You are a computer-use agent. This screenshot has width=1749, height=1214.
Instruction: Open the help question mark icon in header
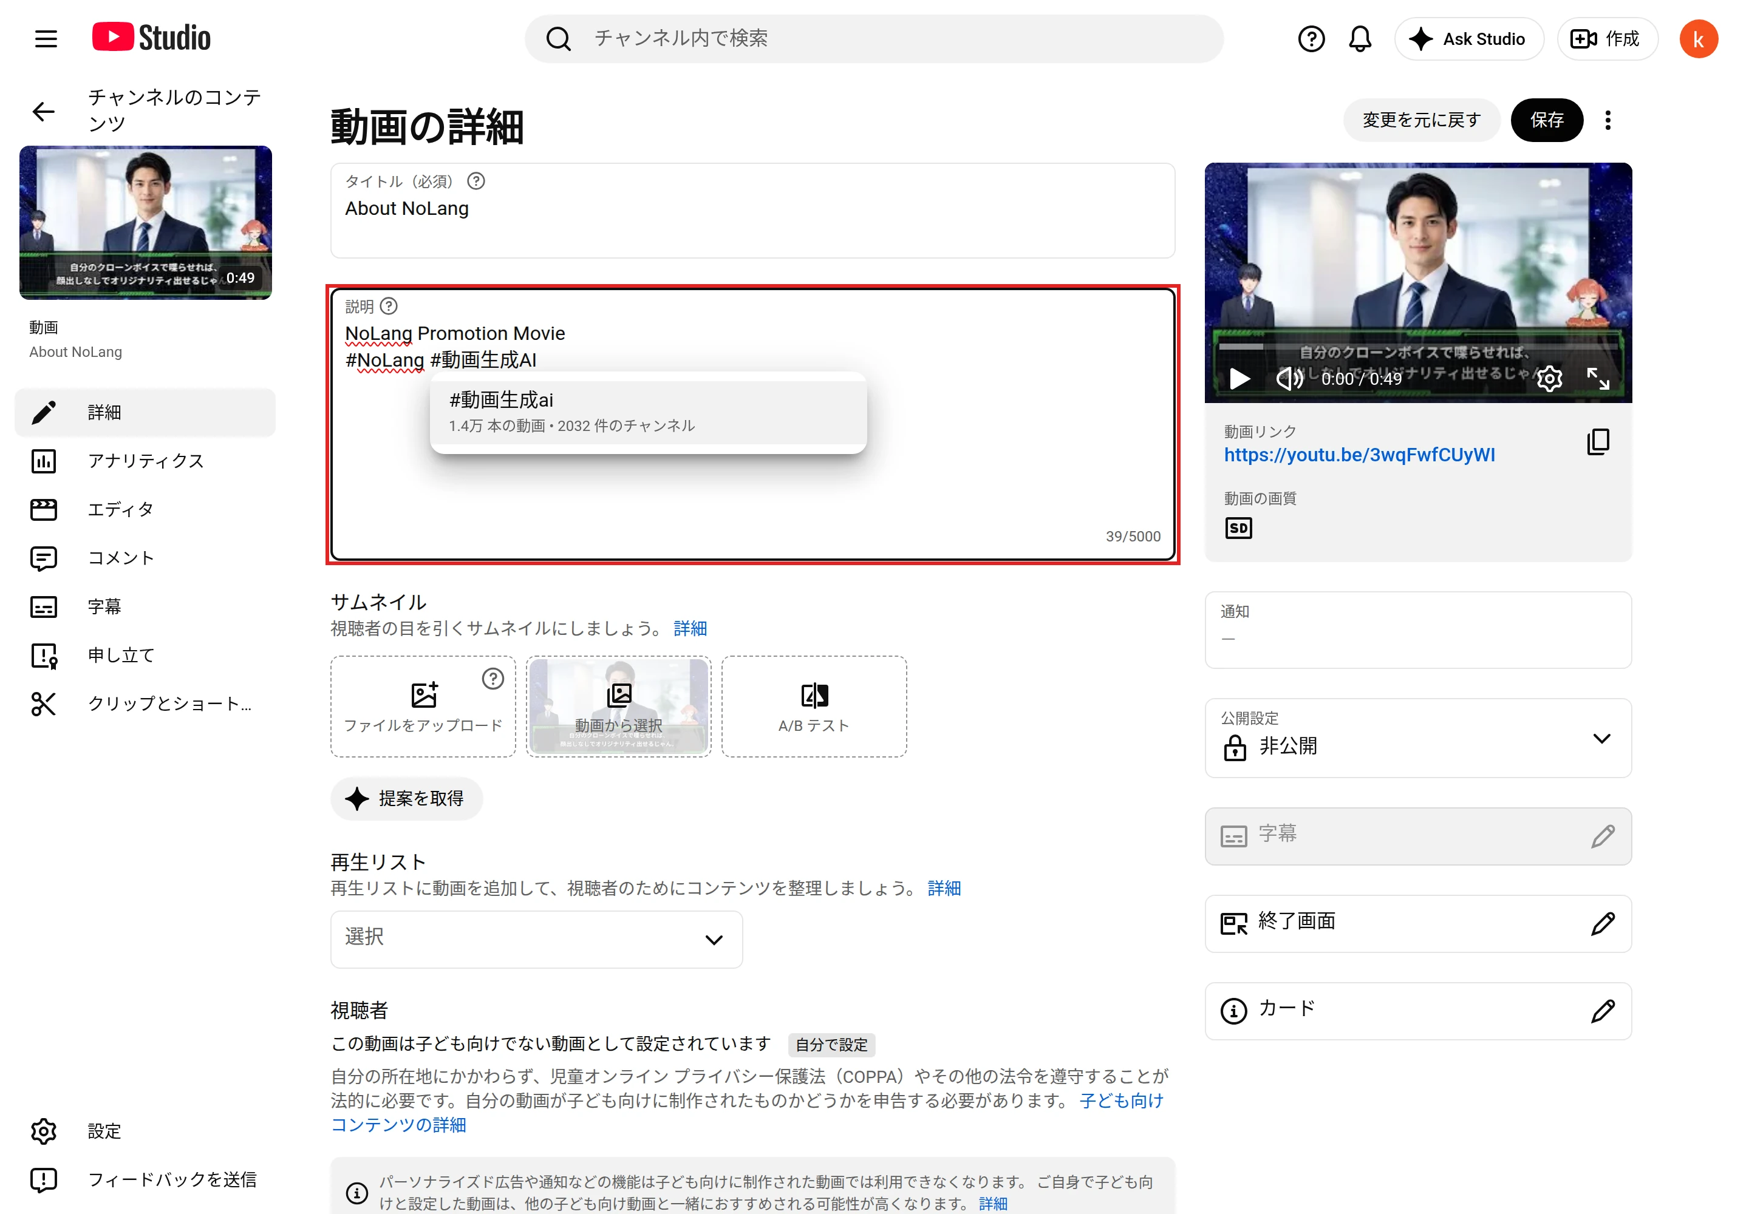tap(1311, 39)
